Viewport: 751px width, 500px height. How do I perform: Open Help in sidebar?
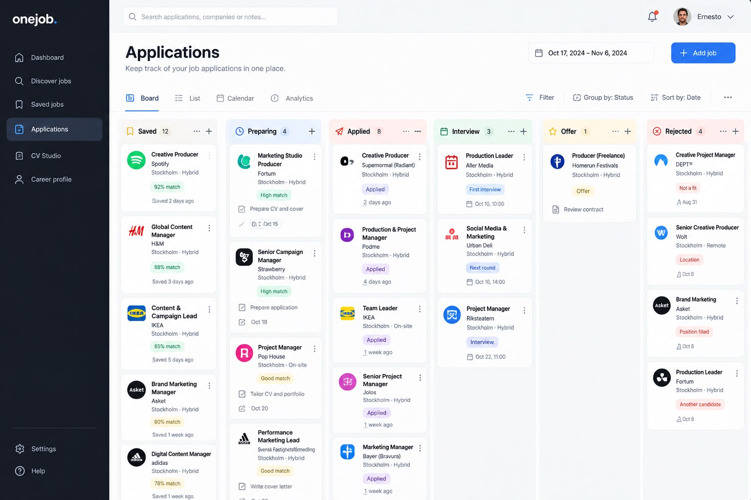pos(55,471)
